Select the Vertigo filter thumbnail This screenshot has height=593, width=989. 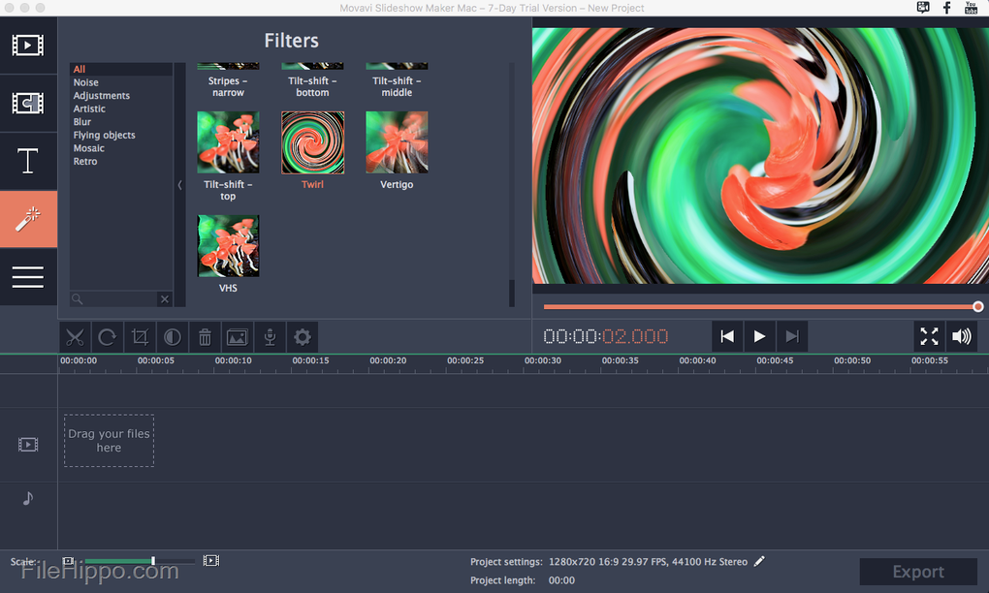(x=397, y=142)
